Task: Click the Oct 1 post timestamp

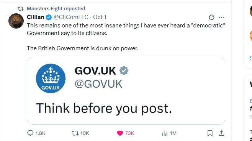Action: (100, 17)
